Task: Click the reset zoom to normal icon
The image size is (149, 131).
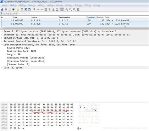Action: pyautogui.click(x=74, y=9)
